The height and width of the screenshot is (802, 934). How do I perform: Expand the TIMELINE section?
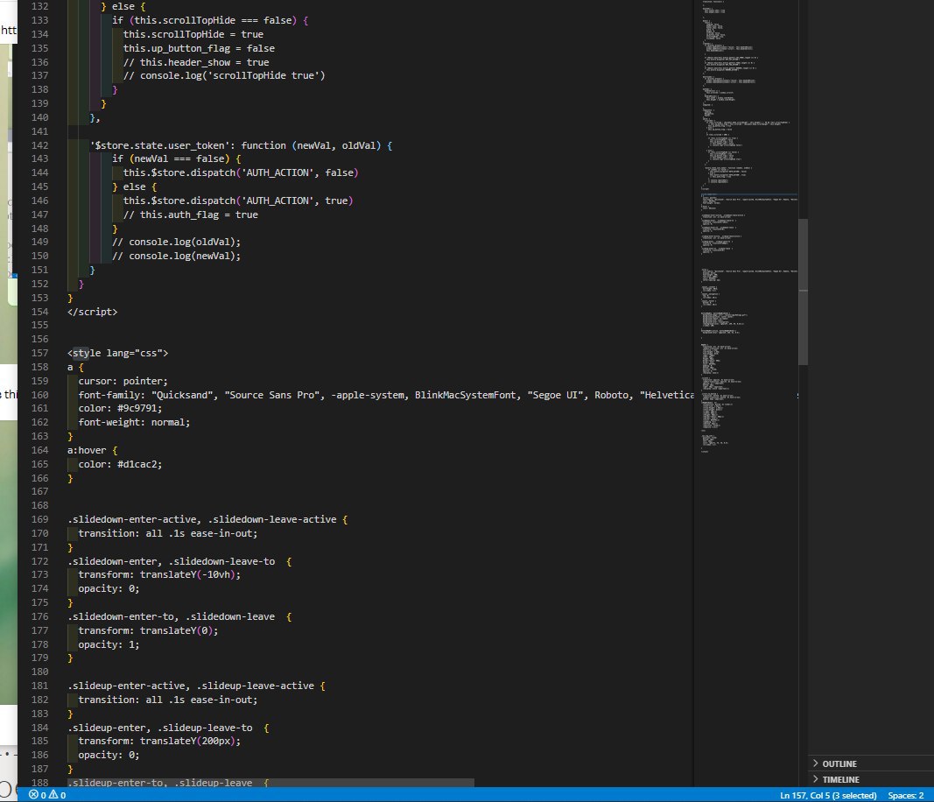[x=840, y=779]
